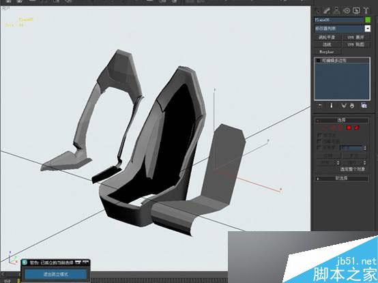
Task: Click the Make Unique icon
Action: click(344, 106)
